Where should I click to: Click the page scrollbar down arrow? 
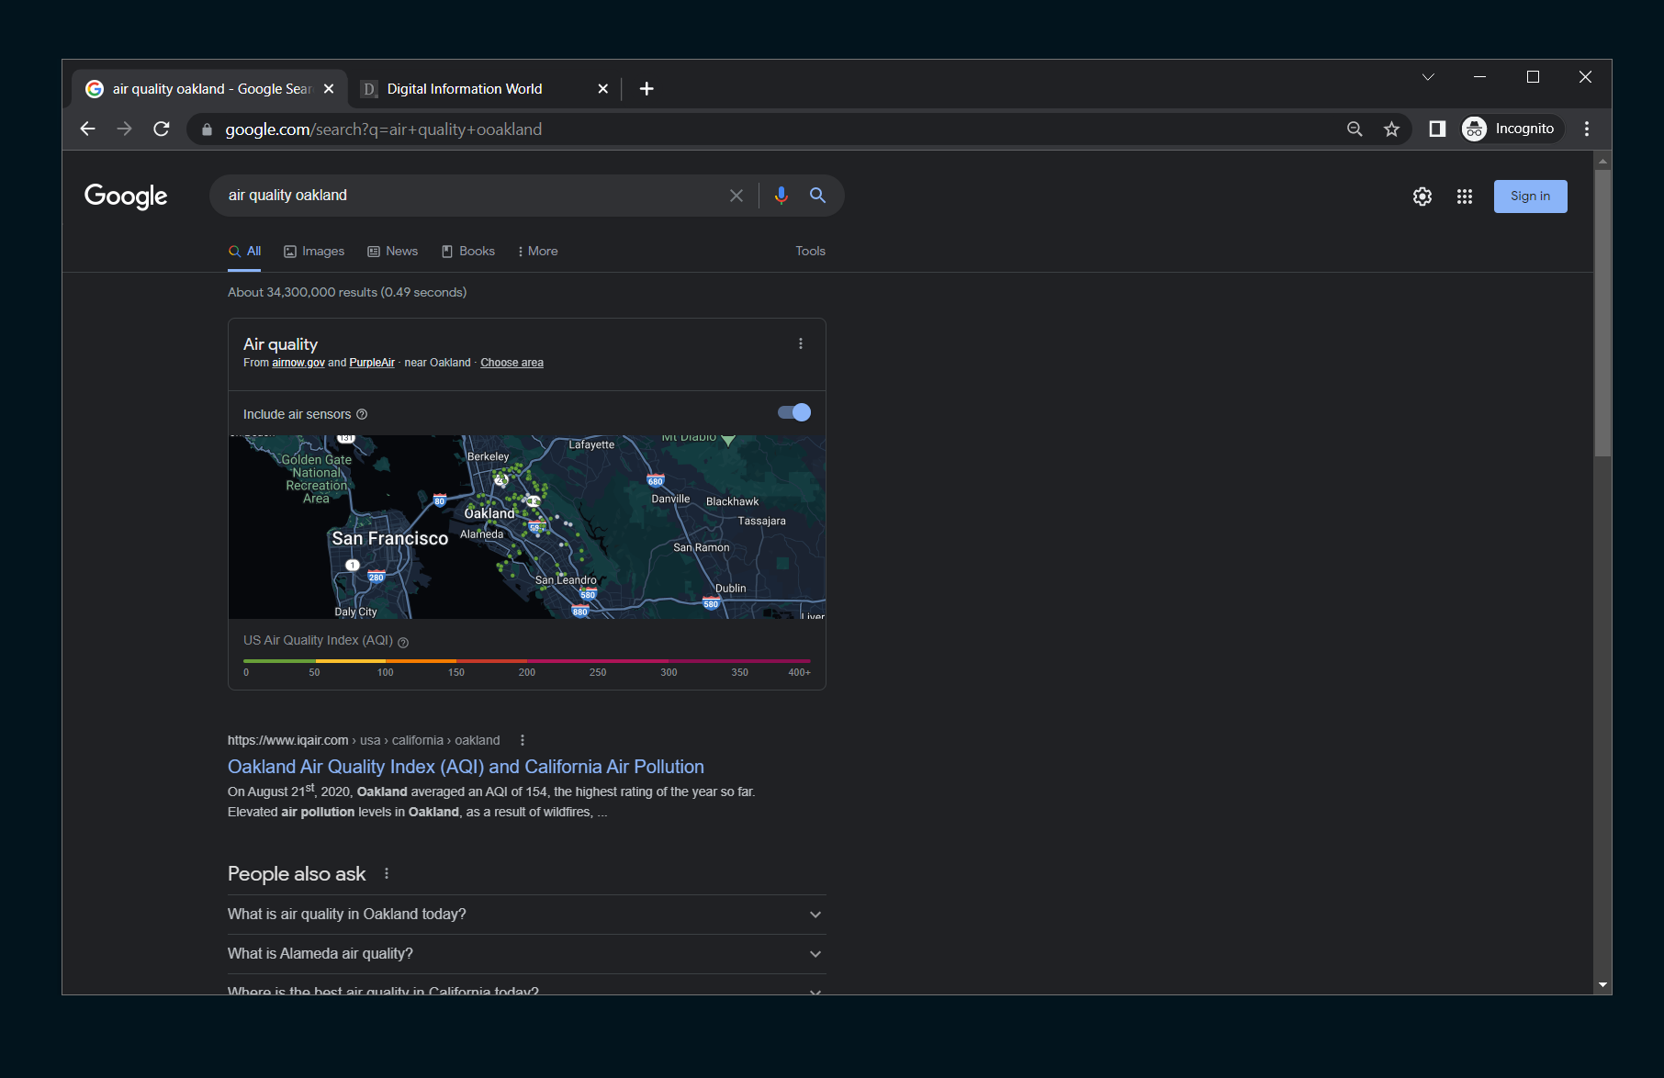tap(1602, 985)
